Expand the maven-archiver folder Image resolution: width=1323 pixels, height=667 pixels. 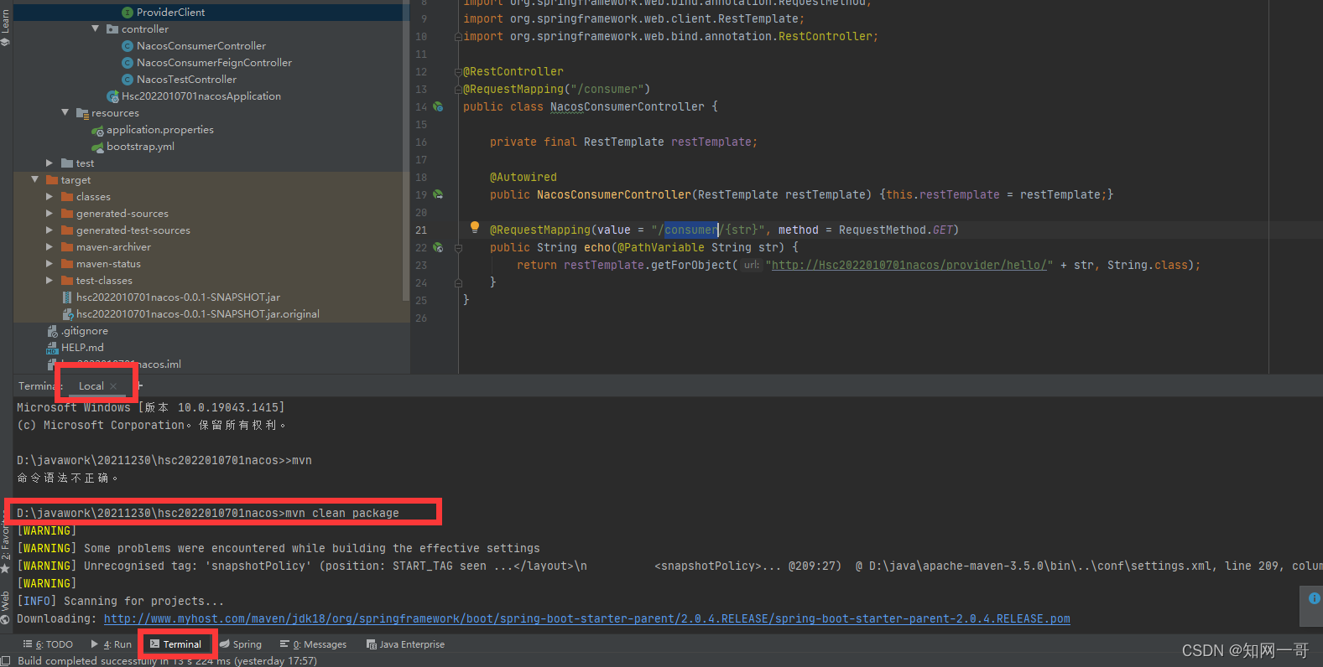[x=49, y=247]
